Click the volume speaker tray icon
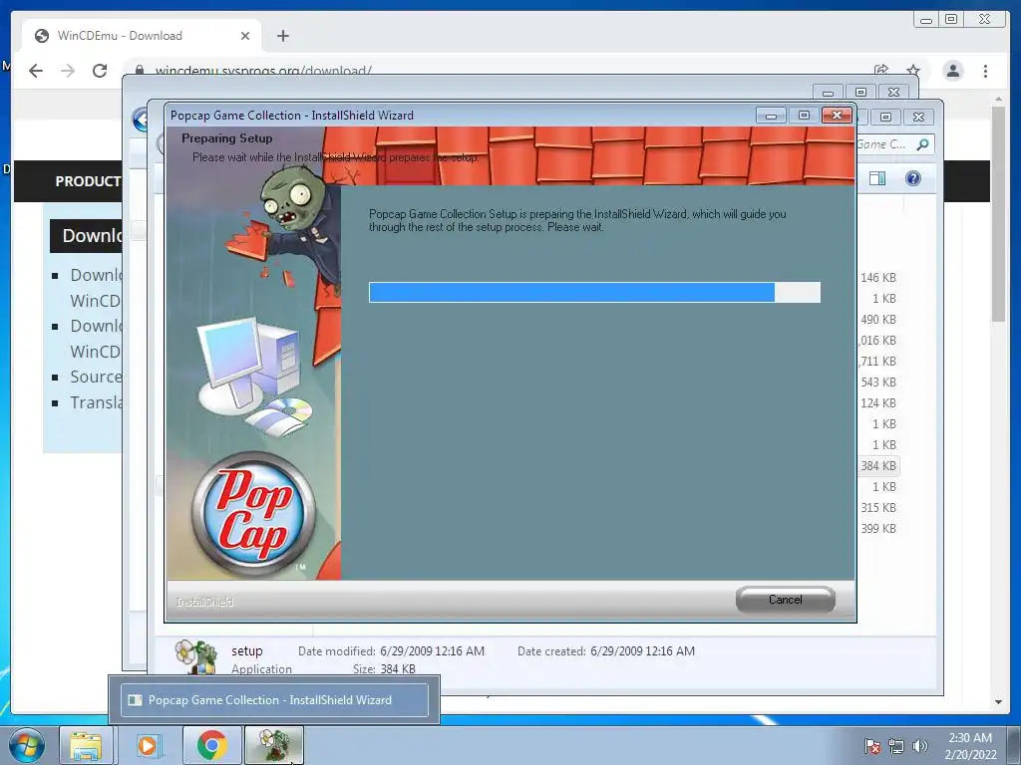 919,746
